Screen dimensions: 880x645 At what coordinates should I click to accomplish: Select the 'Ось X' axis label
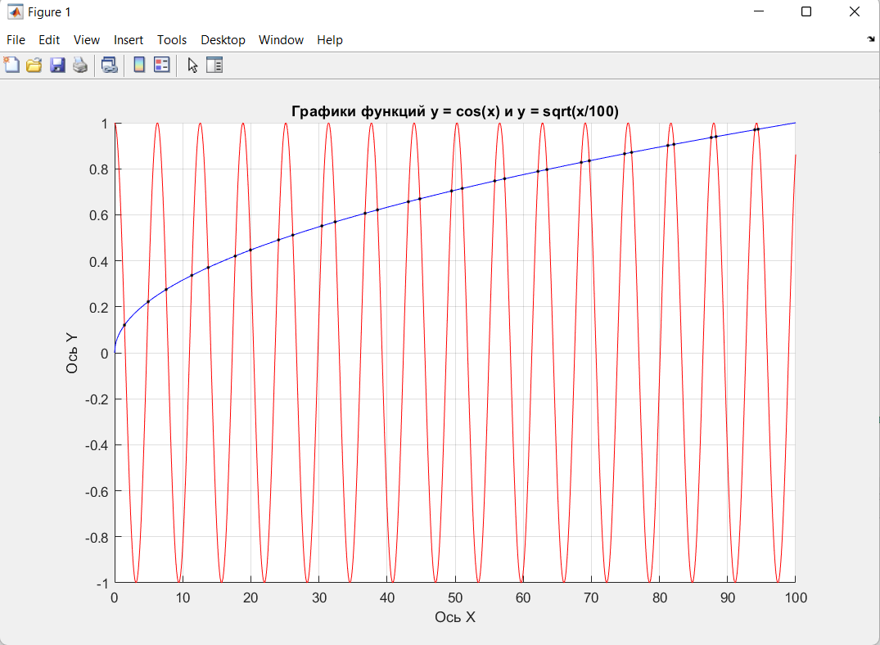coord(455,617)
